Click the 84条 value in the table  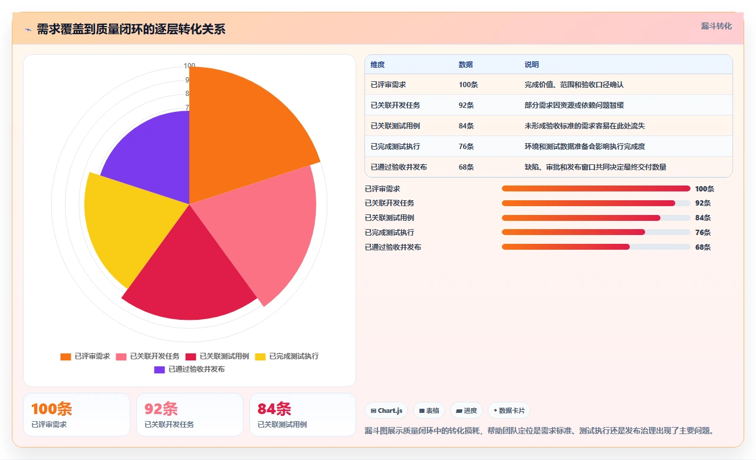point(466,126)
